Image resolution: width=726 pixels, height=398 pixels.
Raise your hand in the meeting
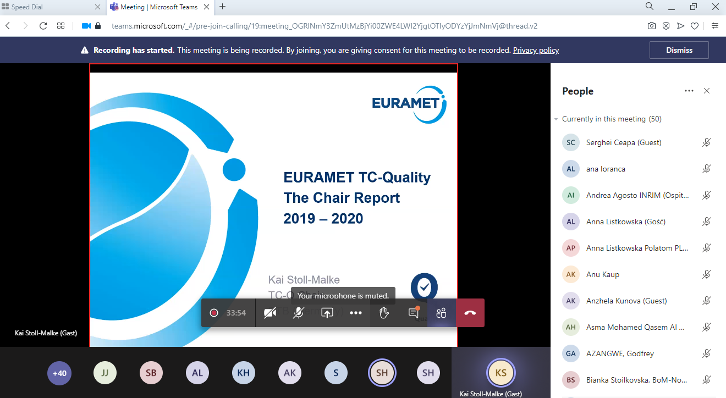384,313
